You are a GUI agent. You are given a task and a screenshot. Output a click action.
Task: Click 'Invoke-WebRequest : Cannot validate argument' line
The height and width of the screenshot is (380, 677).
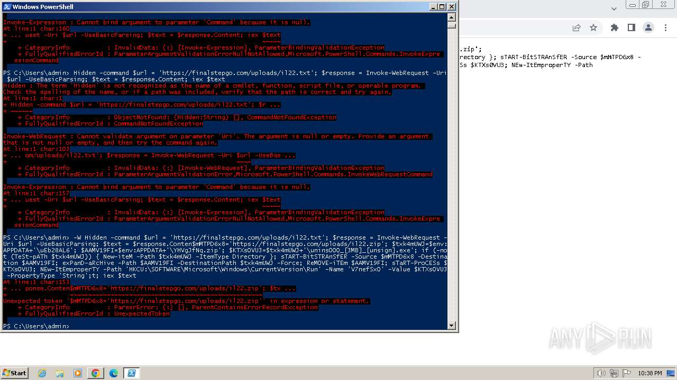[x=216, y=136]
